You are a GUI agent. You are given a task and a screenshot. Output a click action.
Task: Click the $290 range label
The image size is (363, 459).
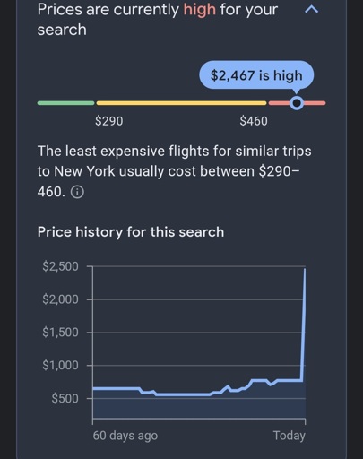click(x=109, y=121)
